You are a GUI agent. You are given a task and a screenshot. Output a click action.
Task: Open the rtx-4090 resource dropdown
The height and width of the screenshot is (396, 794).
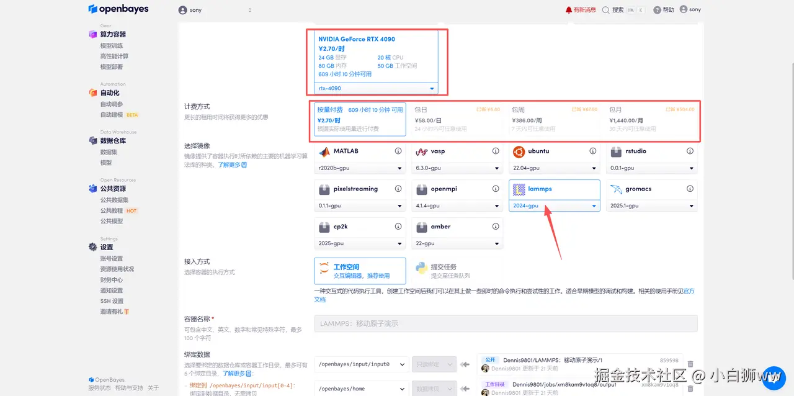coord(377,88)
